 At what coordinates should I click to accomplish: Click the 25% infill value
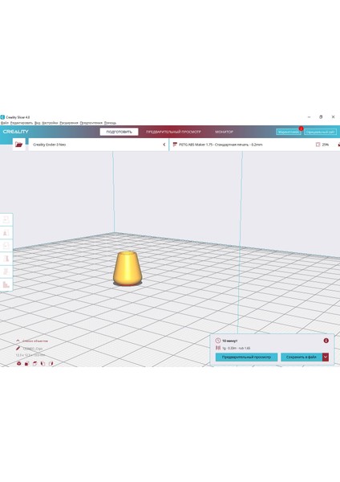tap(325, 145)
